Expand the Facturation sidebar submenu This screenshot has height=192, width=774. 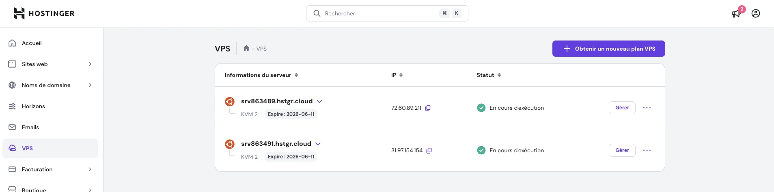pos(90,169)
